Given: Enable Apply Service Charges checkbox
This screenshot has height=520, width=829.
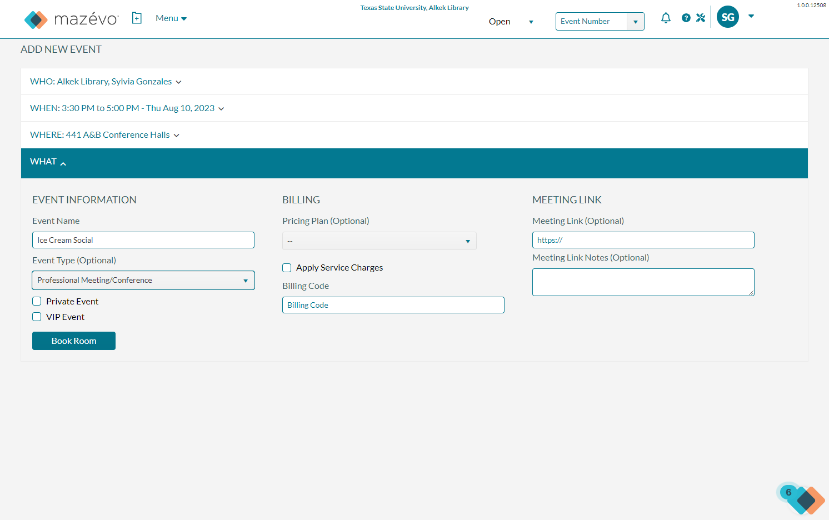Looking at the screenshot, I should point(287,268).
